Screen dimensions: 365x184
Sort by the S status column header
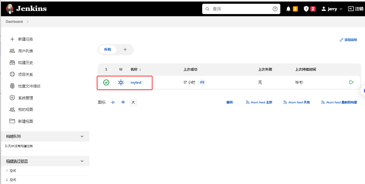click(106, 69)
